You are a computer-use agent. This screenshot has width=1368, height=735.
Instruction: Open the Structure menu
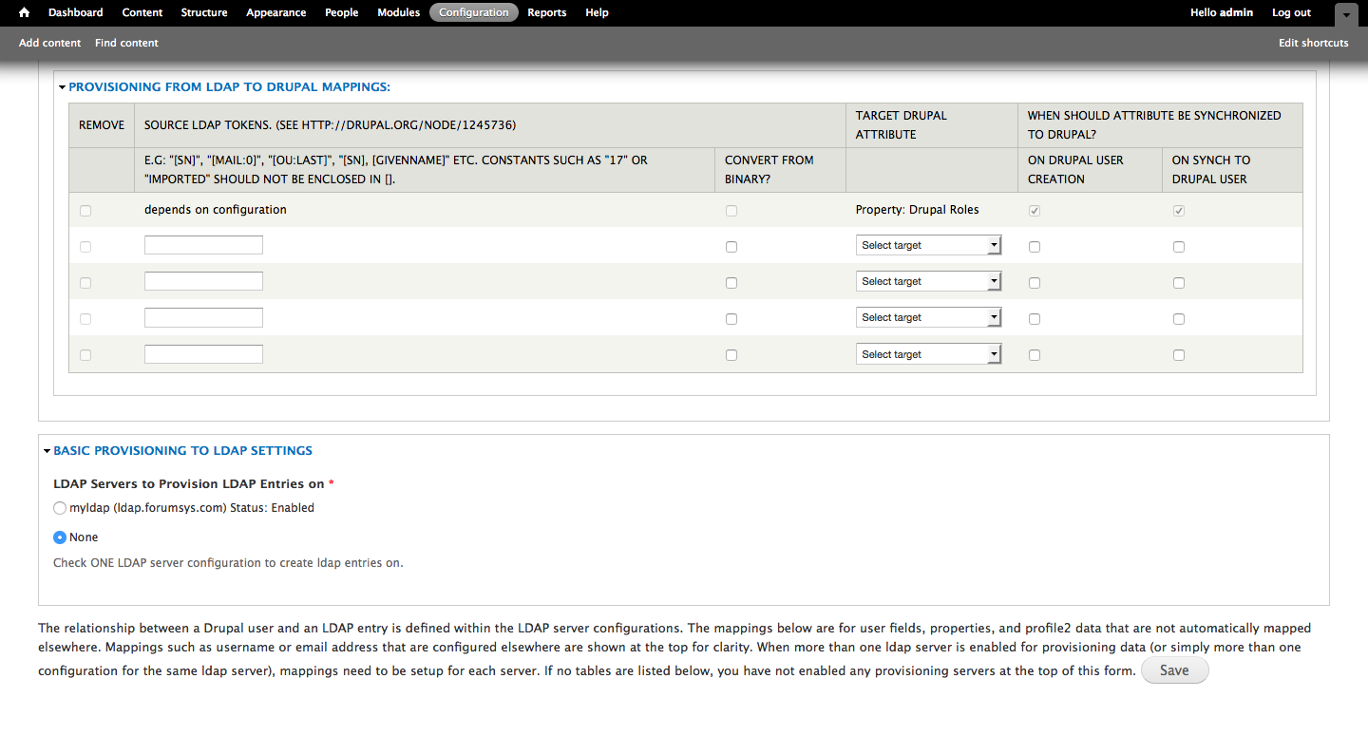204,12
